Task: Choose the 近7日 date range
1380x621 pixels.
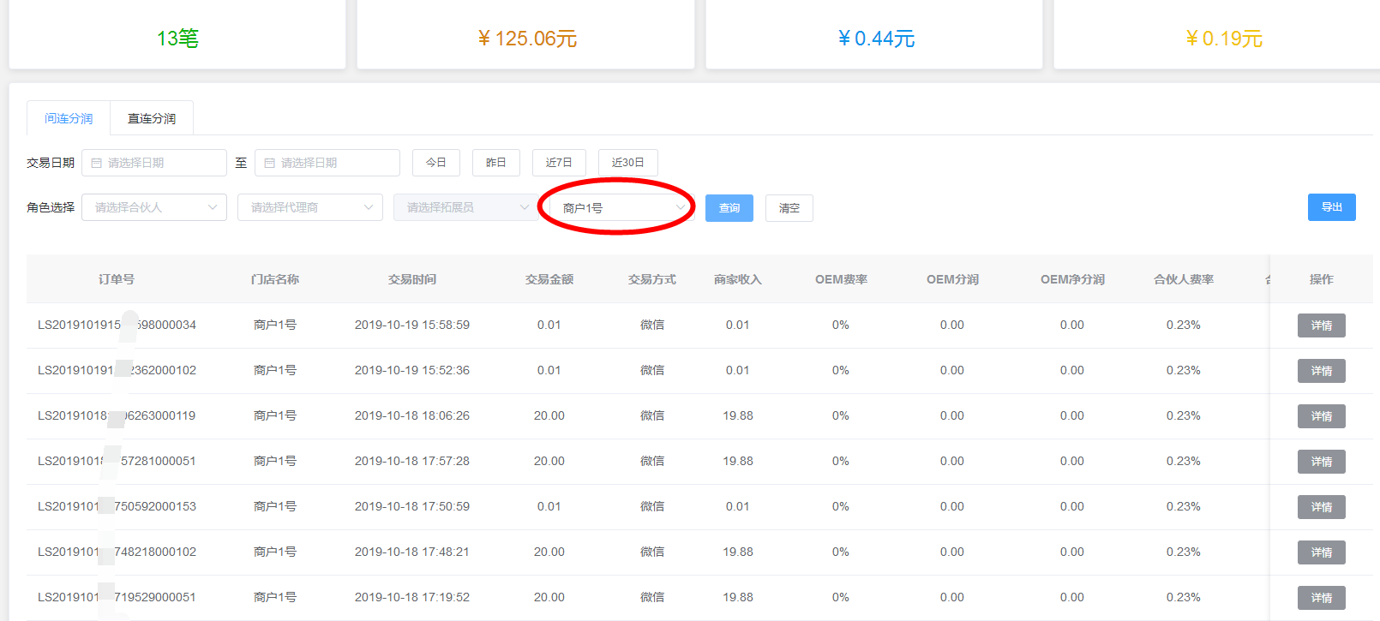Action: click(559, 163)
